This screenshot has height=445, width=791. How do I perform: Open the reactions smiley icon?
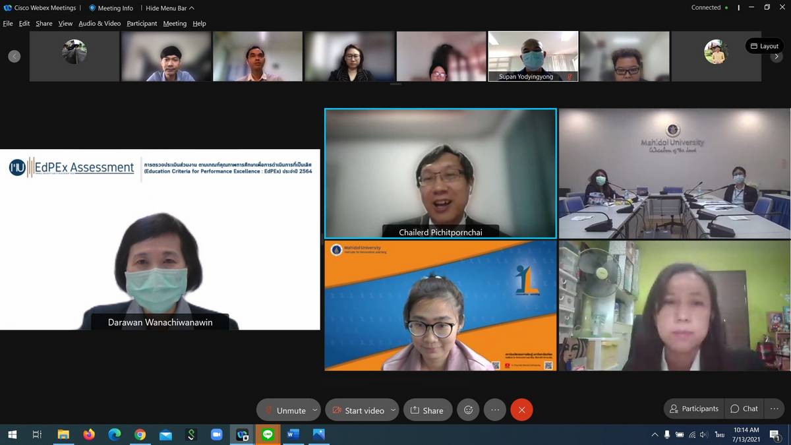(x=469, y=410)
